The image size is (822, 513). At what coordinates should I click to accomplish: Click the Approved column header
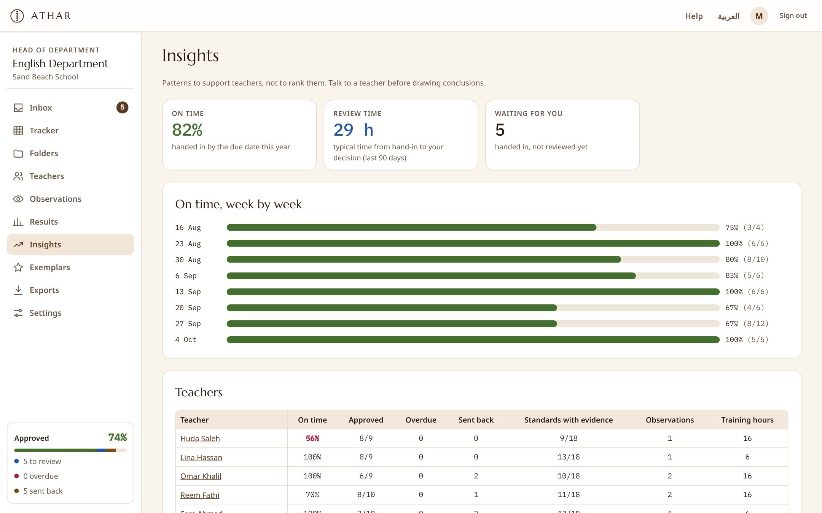click(x=366, y=420)
